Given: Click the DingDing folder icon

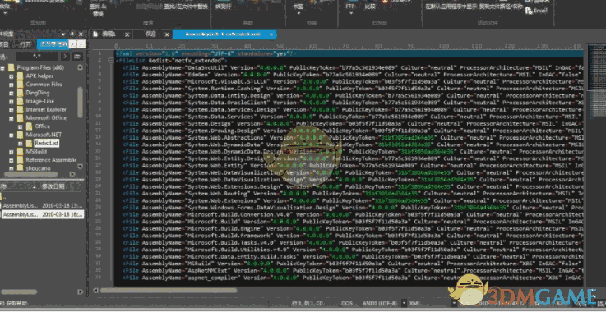Looking at the screenshot, I should (20, 93).
